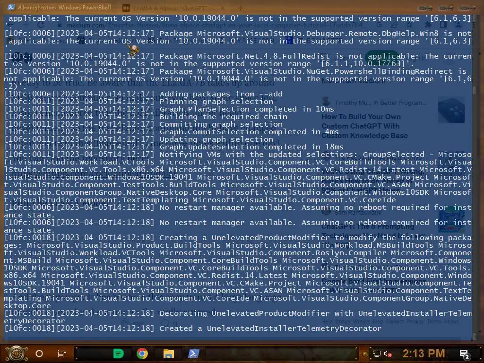Click the PowerShell vertical scrollbar thumb

[475, 90]
